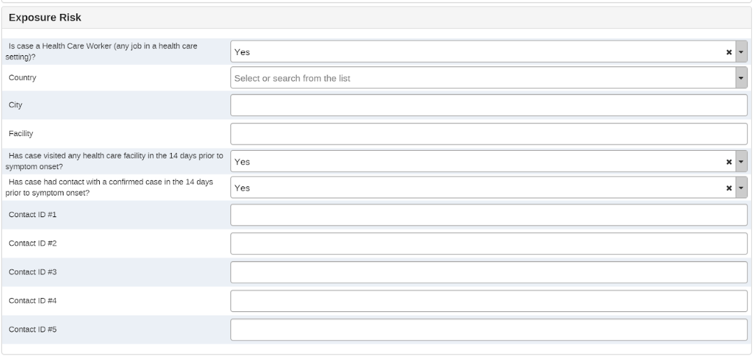Click into the Facility input box
754x356 pixels.
point(489,134)
